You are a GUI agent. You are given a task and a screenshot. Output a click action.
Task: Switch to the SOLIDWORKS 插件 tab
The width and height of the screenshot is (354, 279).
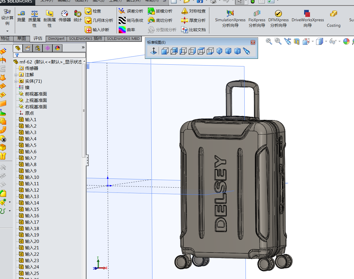[x=86, y=38]
